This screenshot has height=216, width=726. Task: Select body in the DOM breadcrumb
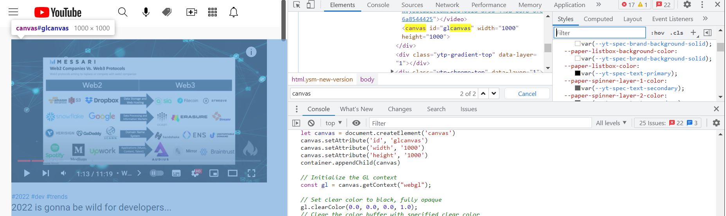(x=367, y=79)
